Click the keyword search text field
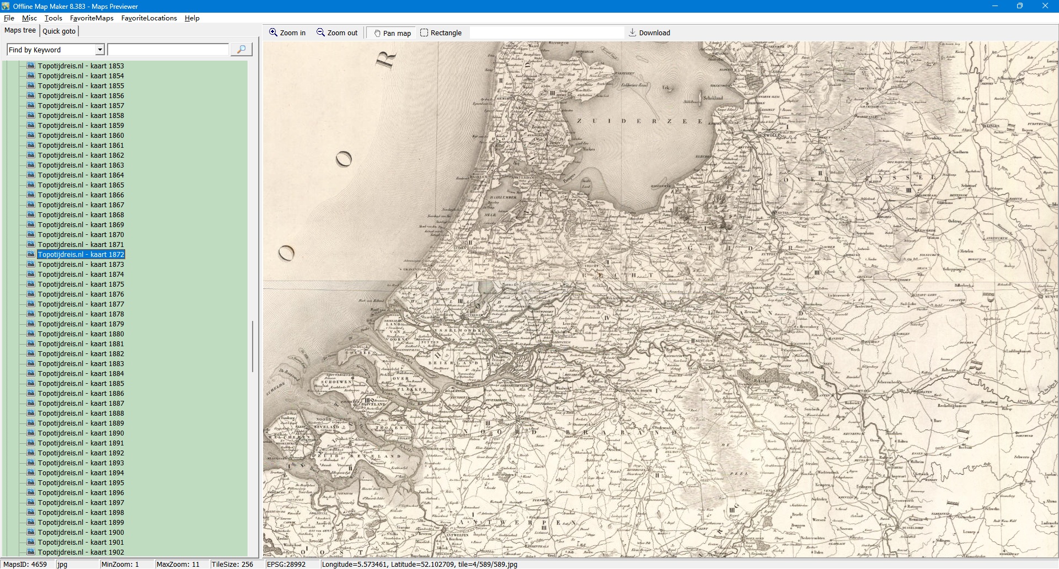The image size is (1059, 569). coord(168,50)
